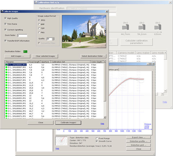Click green status dot for P6180007.JPG
Image resolution: width=173 pixels, height=156 pixels.
coord(6,67)
